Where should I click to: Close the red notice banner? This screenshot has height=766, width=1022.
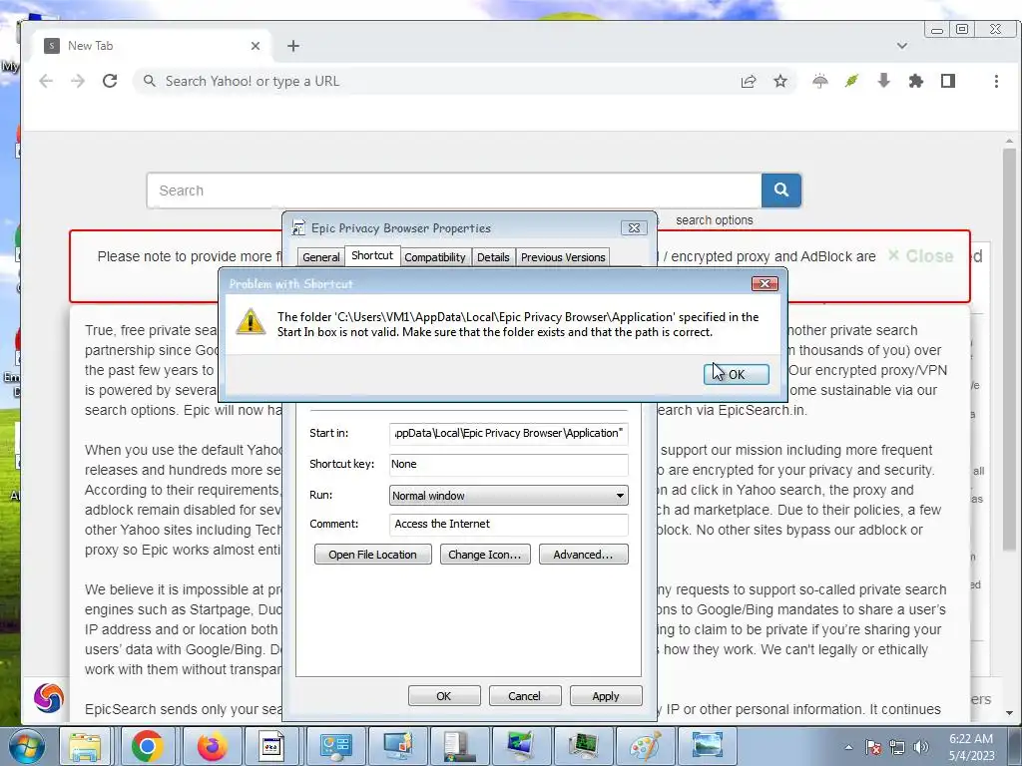click(x=921, y=256)
